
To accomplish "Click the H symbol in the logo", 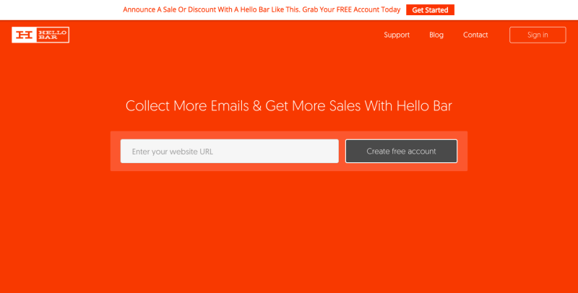I will click(x=24, y=35).
